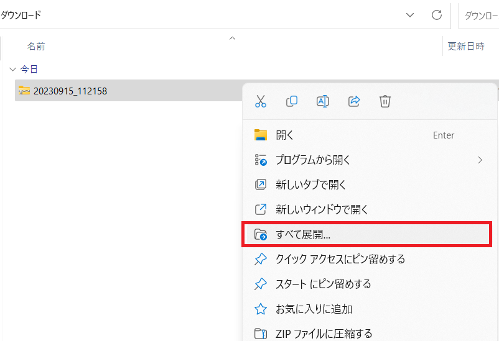The height and width of the screenshot is (341, 499).
Task: Choose 新しいウィンドウで開く
Action: (x=369, y=209)
